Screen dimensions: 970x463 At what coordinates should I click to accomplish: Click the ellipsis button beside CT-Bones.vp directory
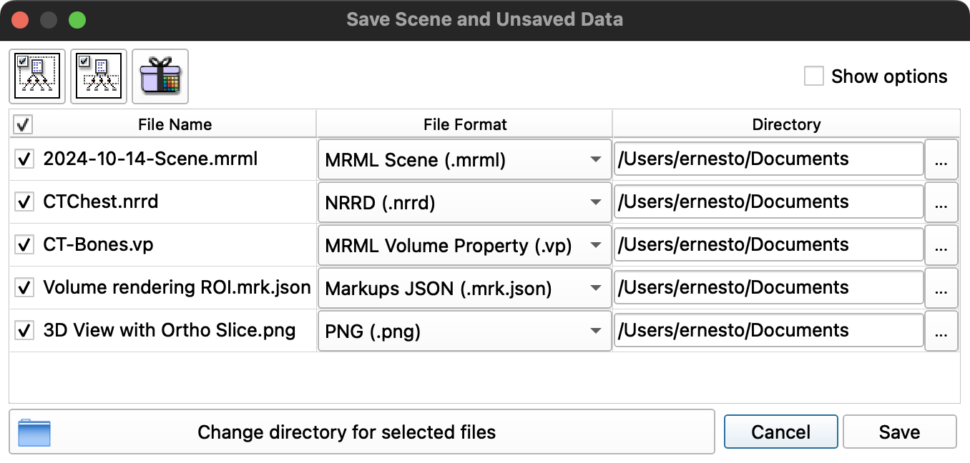[x=941, y=246]
